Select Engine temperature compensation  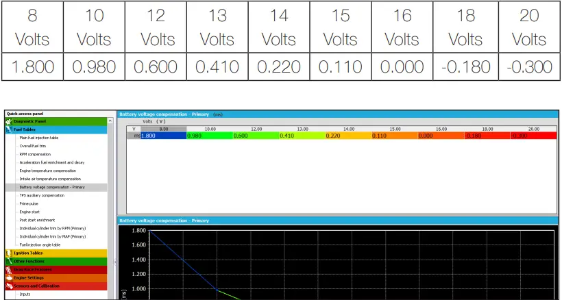[48, 171]
